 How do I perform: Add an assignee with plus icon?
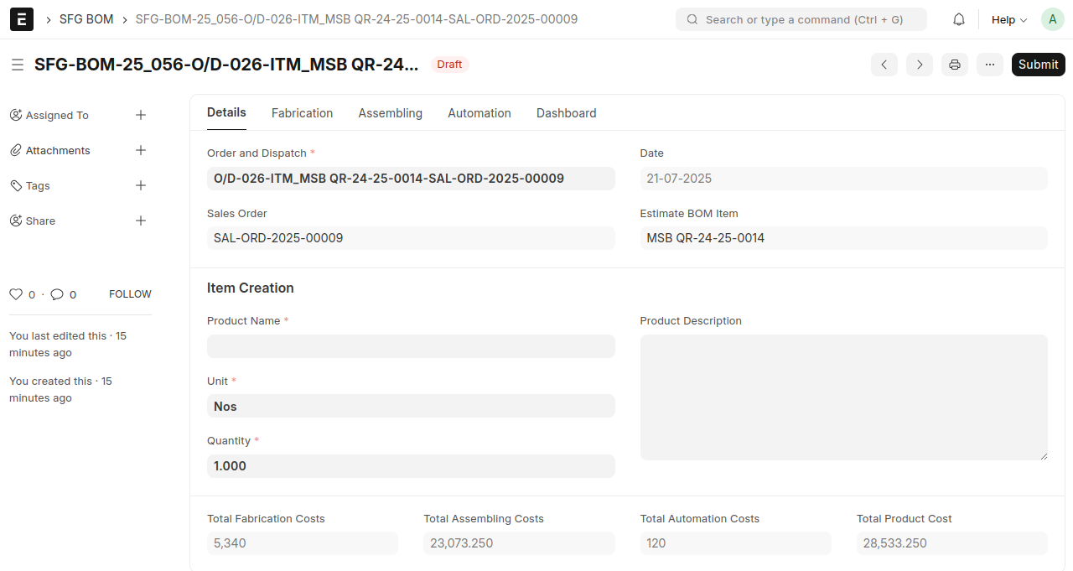coord(141,115)
